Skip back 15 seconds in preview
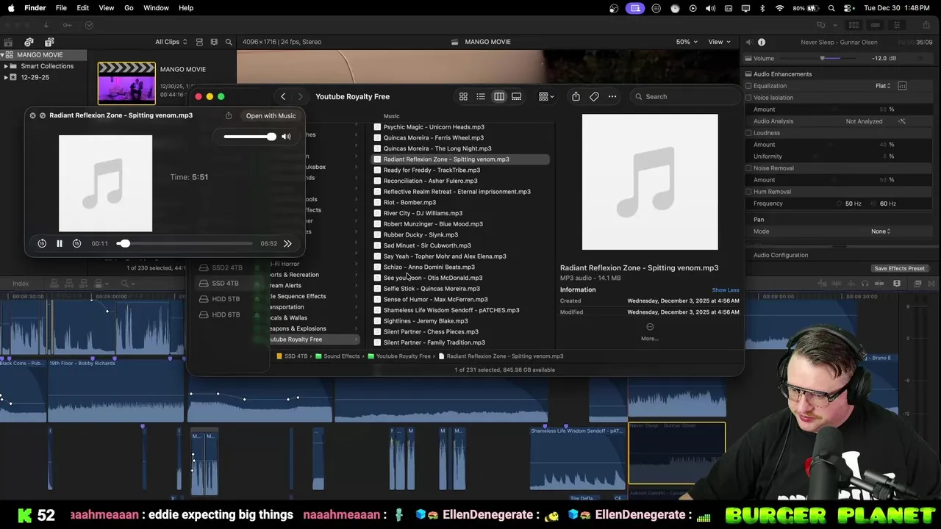 pyautogui.click(x=42, y=243)
